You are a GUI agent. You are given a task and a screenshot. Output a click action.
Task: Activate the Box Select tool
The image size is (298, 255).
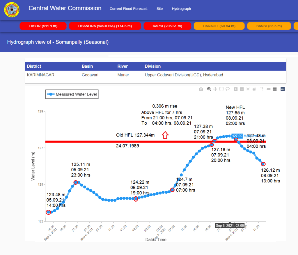coord(221,89)
